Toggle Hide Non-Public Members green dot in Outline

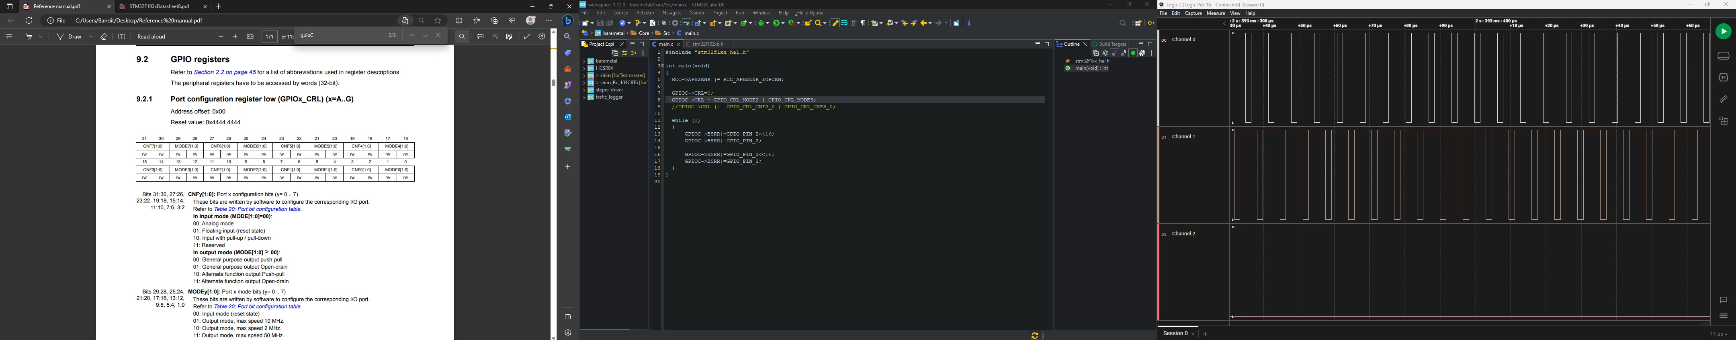click(1134, 53)
